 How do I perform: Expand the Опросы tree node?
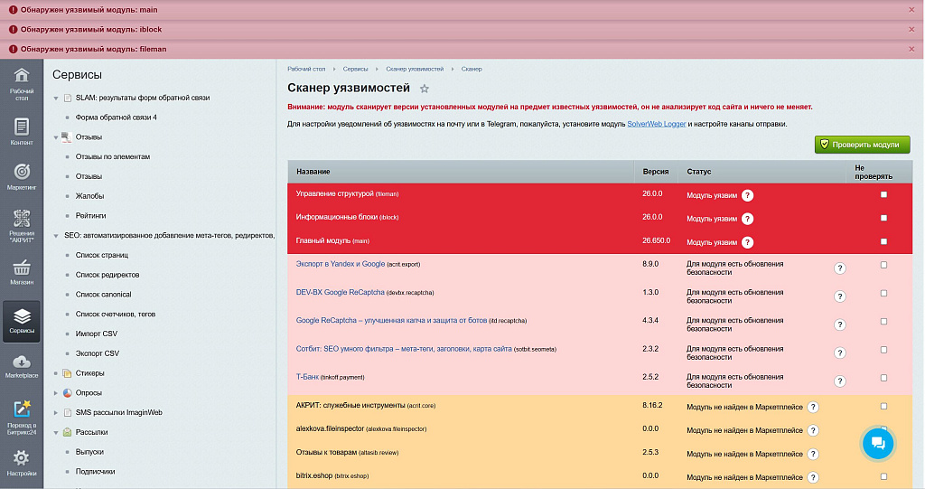point(56,393)
